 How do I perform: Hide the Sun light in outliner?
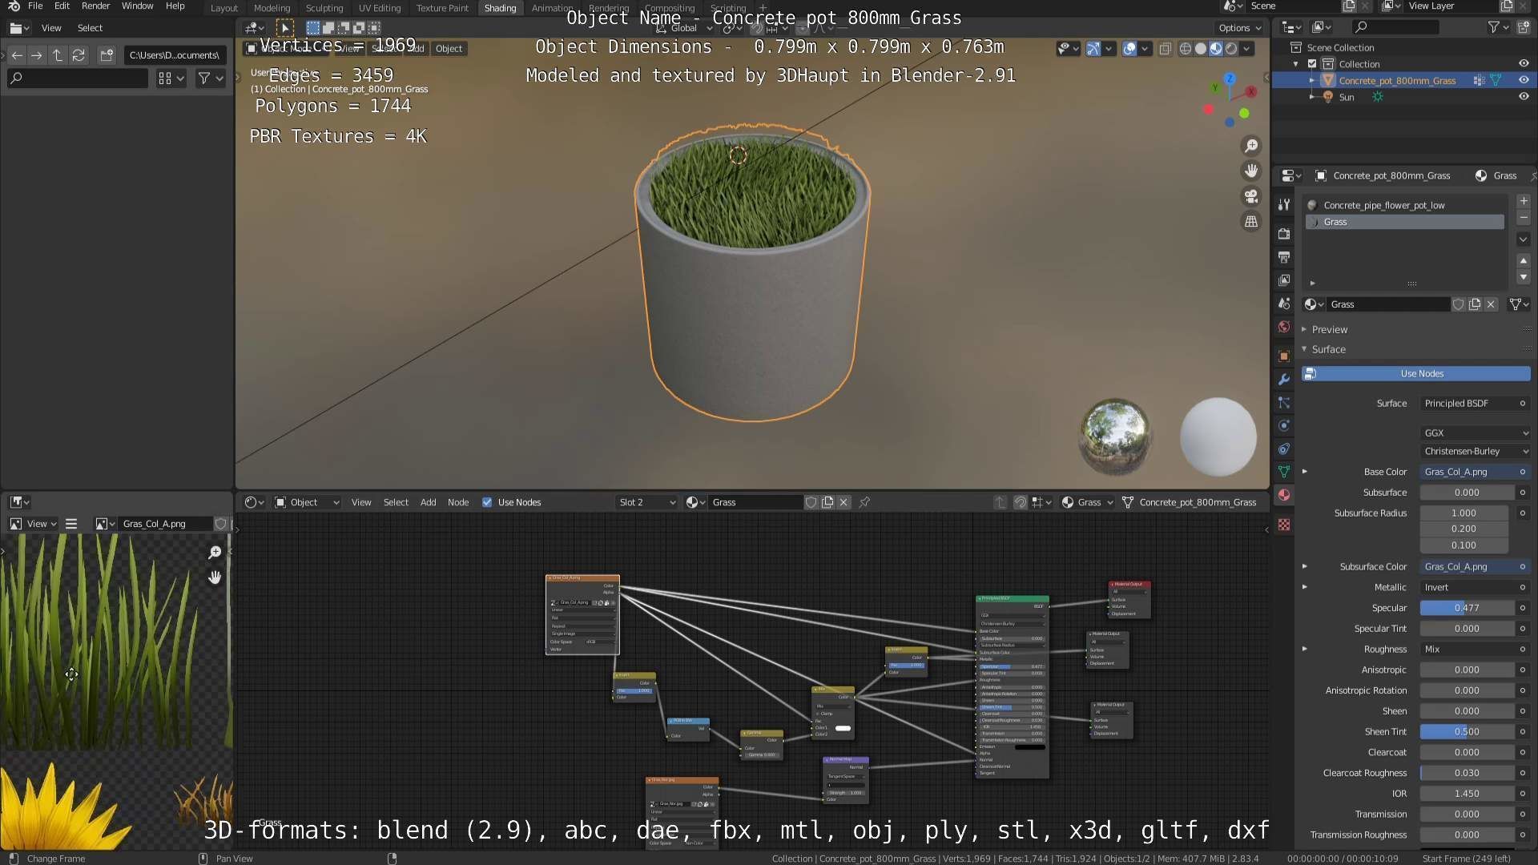point(1524,97)
